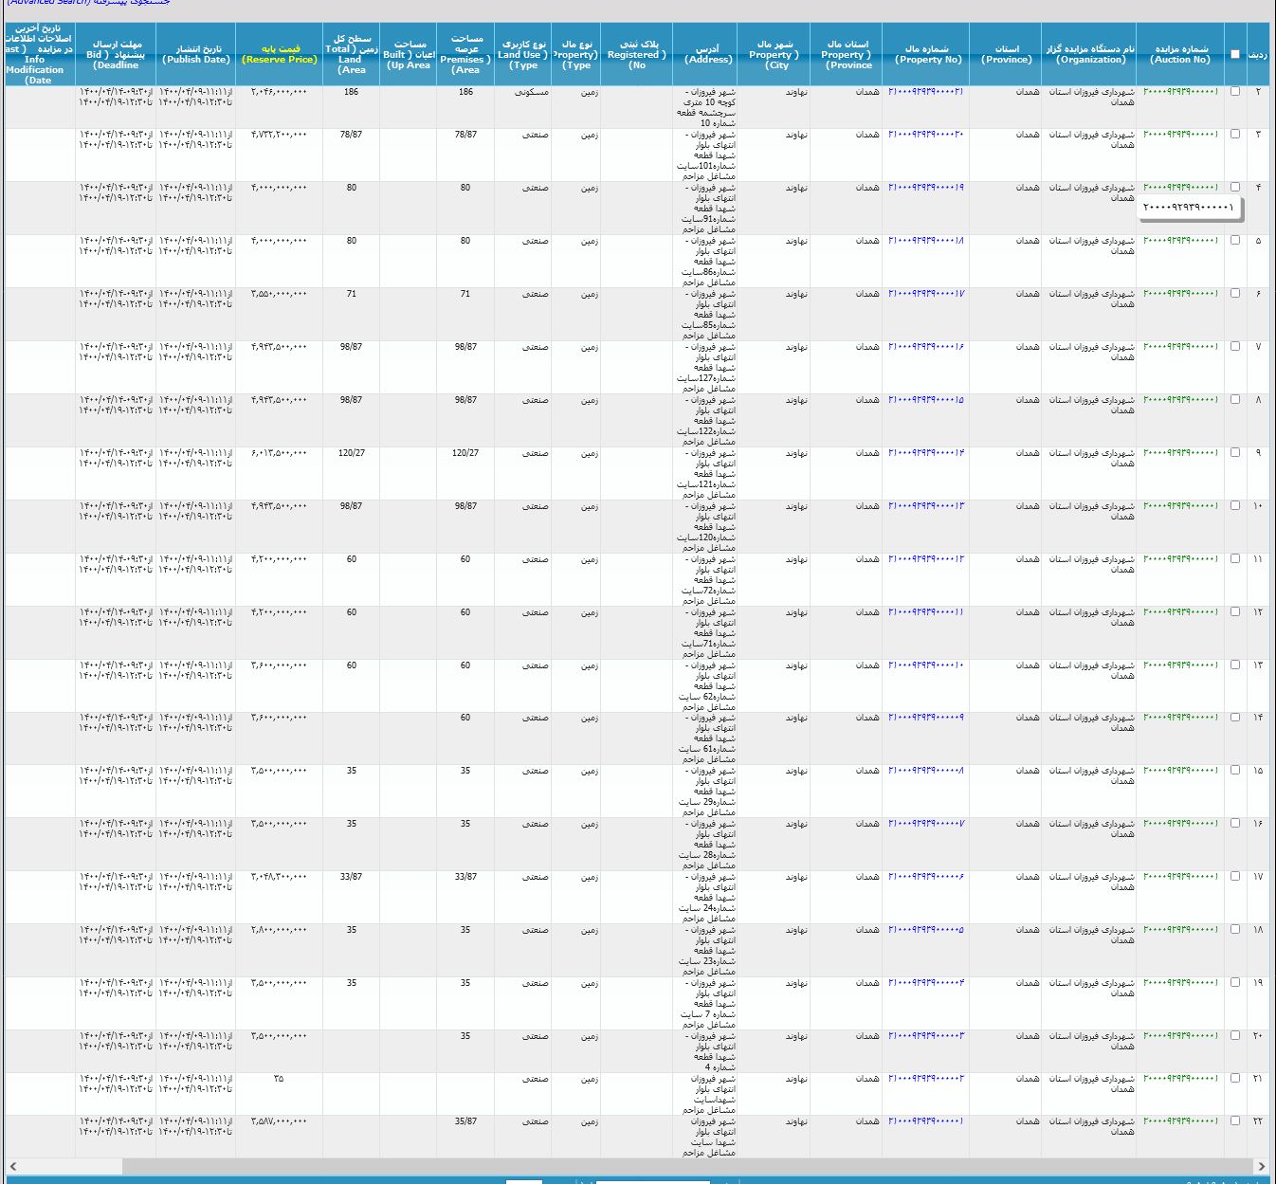Tick the checkbox for row 3

click(x=1234, y=135)
